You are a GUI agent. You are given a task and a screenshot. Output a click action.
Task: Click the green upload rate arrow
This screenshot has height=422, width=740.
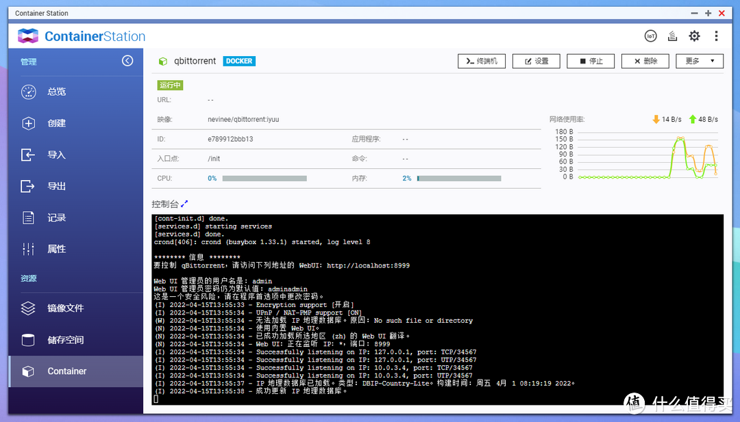692,119
